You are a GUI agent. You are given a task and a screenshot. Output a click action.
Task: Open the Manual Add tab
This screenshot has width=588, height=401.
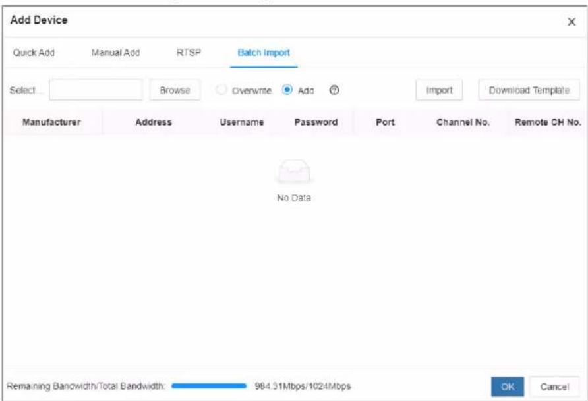tap(115, 53)
